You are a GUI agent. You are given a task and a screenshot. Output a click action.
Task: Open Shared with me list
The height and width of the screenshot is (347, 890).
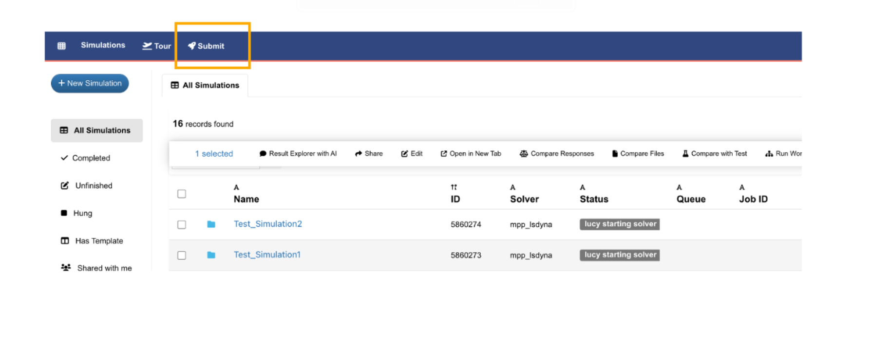104,268
